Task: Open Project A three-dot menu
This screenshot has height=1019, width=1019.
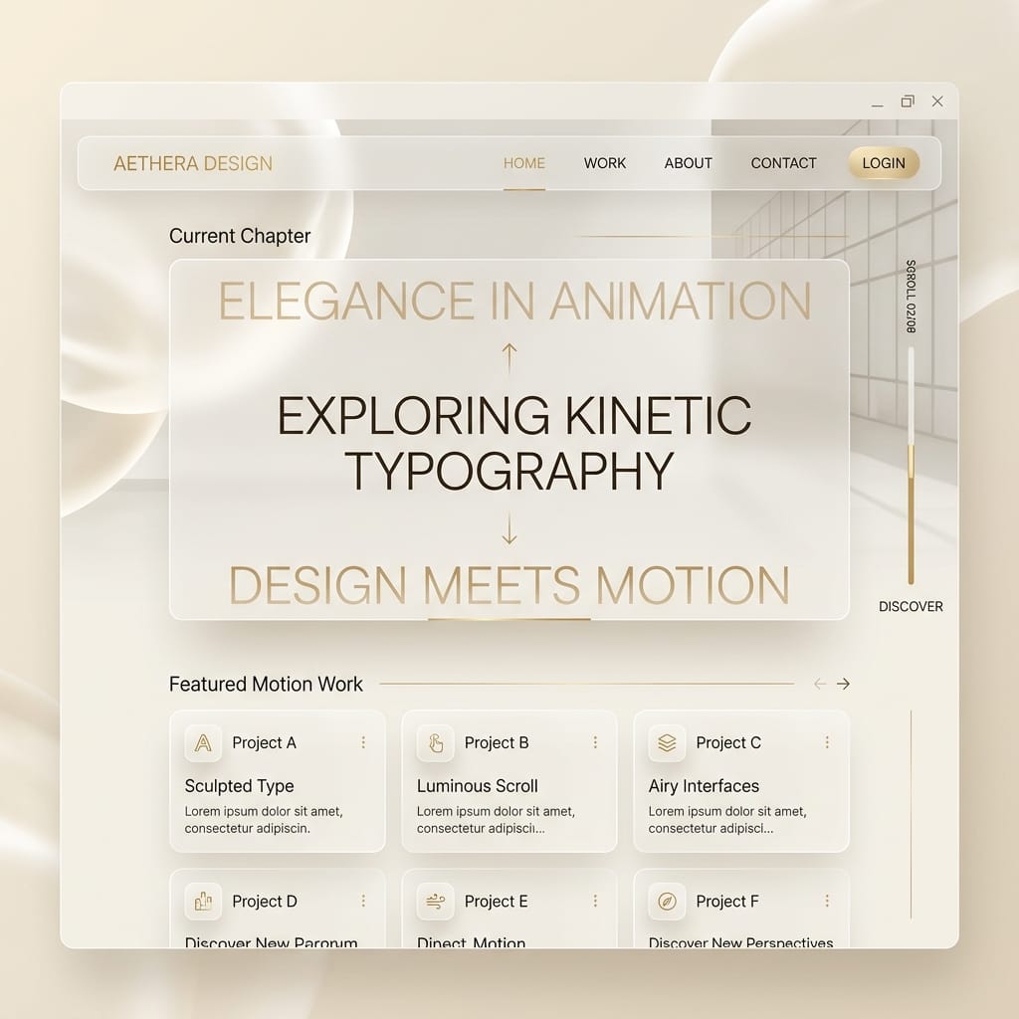Action: pyautogui.click(x=363, y=742)
